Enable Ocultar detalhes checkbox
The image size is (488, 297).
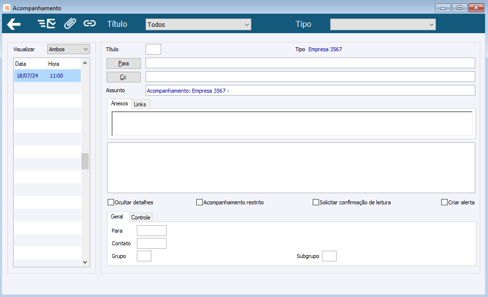coord(111,202)
